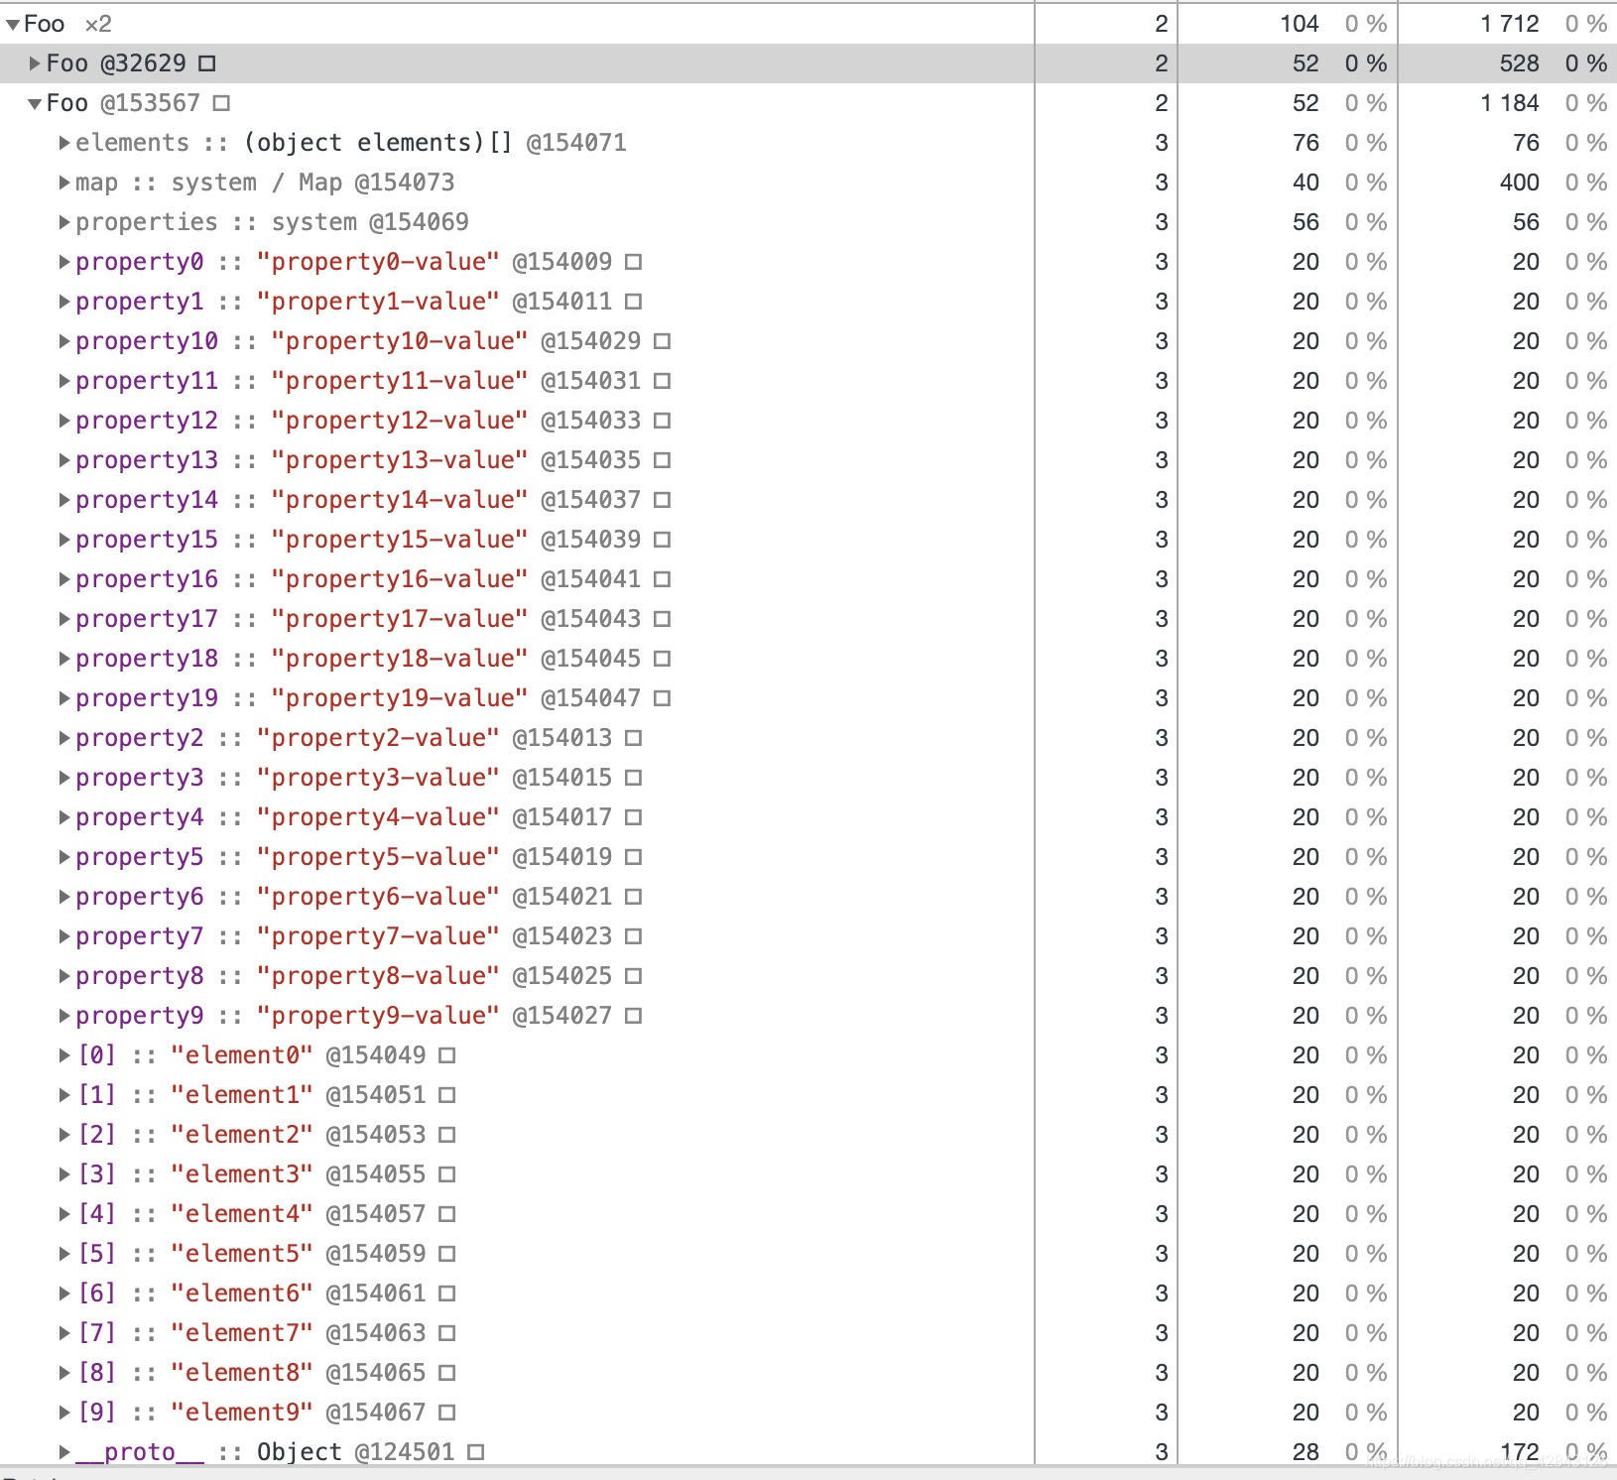Expand the property0 row arrow

(64, 262)
